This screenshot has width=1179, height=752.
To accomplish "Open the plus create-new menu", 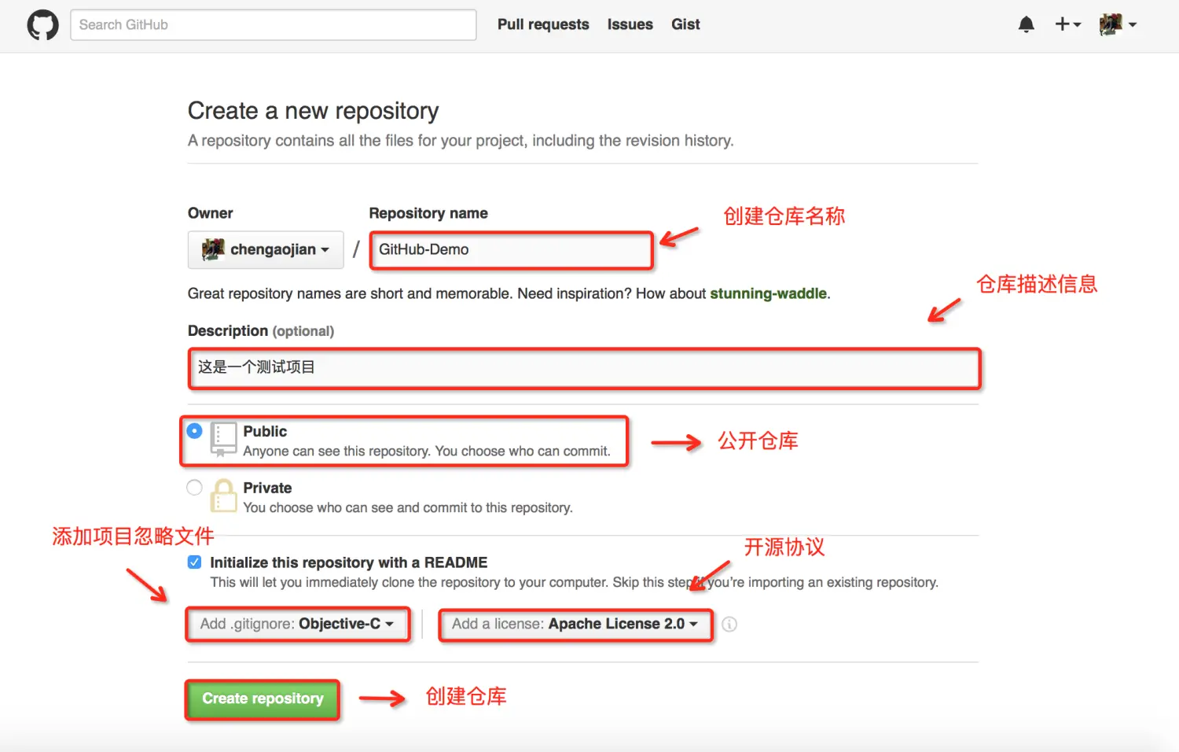I will click(1067, 24).
